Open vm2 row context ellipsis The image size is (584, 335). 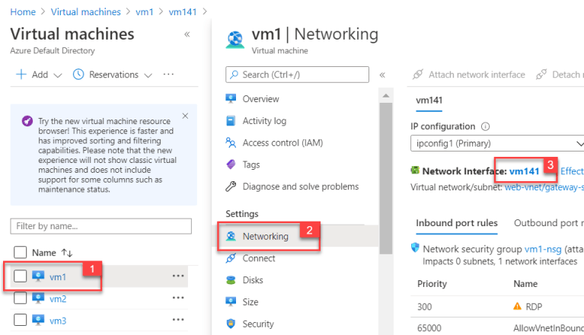click(x=178, y=298)
